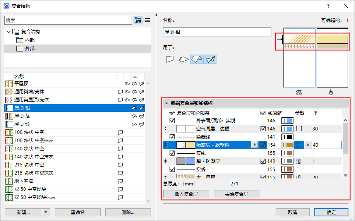The image size is (355, 221).
Task: Click the skin type icon in 膜 - 防潮层 row
Action: tap(299, 161)
